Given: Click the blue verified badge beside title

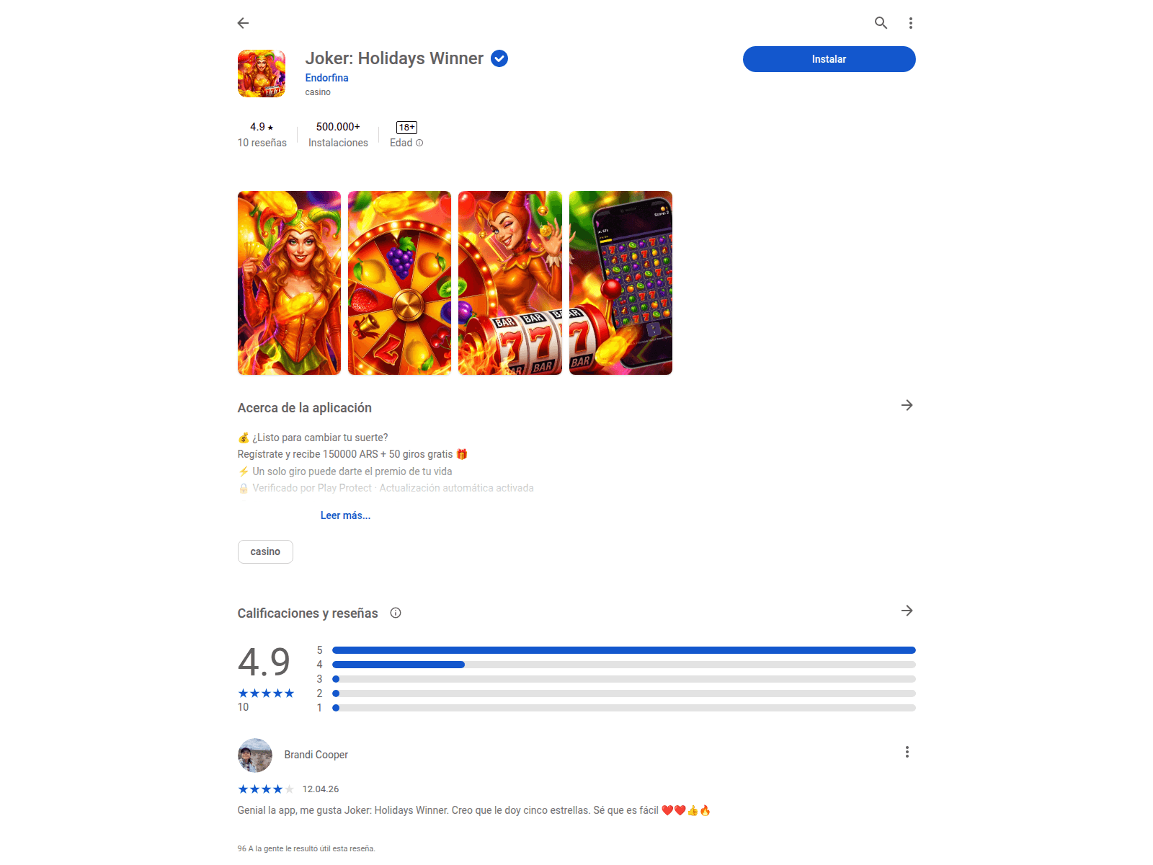Looking at the screenshot, I should (499, 58).
